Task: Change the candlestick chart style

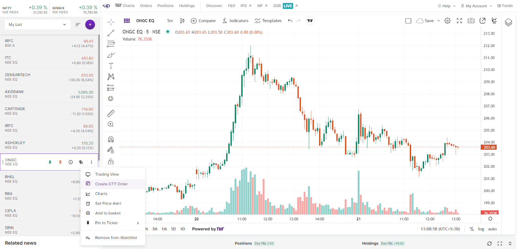Action: tap(182, 21)
